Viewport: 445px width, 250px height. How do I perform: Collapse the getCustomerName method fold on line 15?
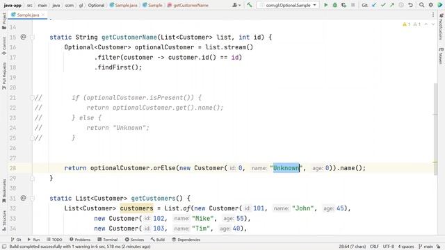point(32,37)
